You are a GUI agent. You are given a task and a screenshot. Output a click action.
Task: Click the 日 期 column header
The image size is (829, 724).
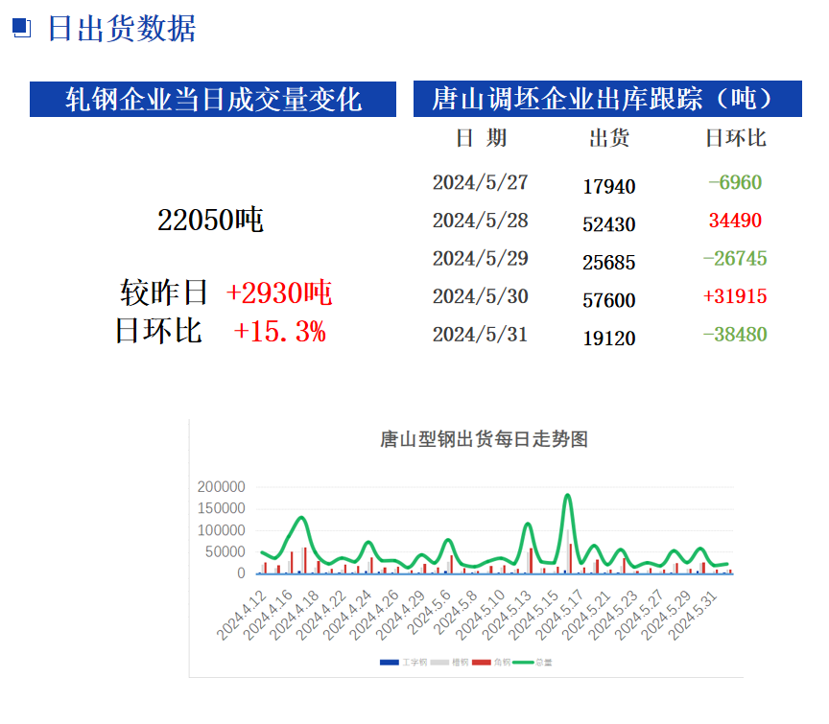point(481,138)
